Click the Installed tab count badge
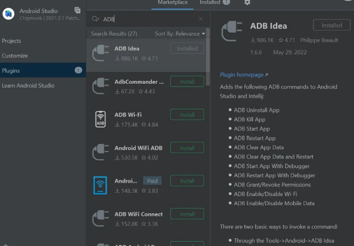The height and width of the screenshot is (246, 354). click(x=226, y=2)
